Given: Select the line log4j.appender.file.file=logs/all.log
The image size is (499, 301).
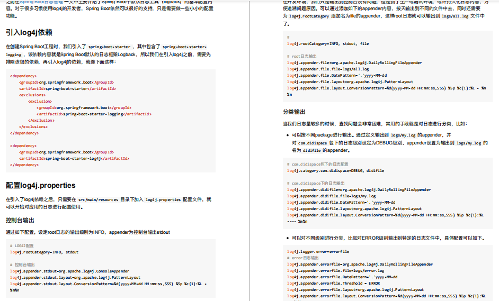Looking at the screenshot, I should pyautogui.click(x=328, y=69).
